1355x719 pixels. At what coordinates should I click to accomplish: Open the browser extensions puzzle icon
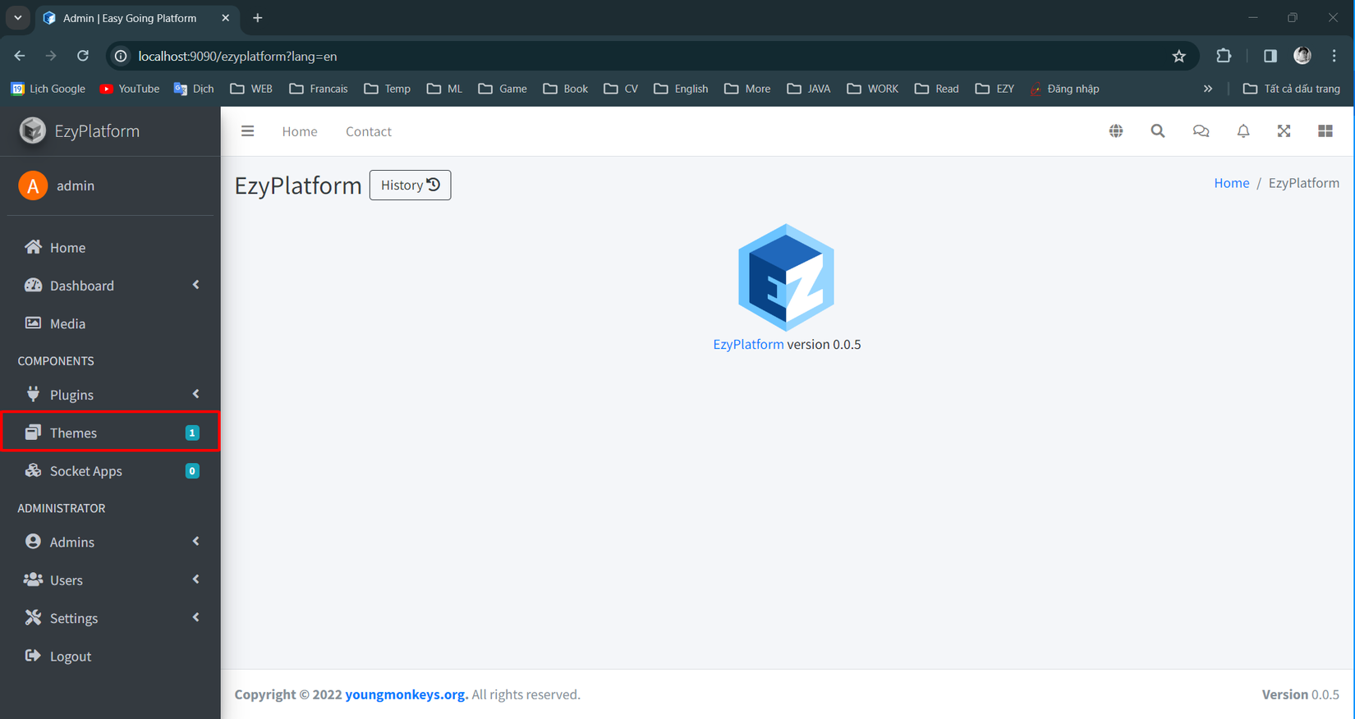(1224, 56)
